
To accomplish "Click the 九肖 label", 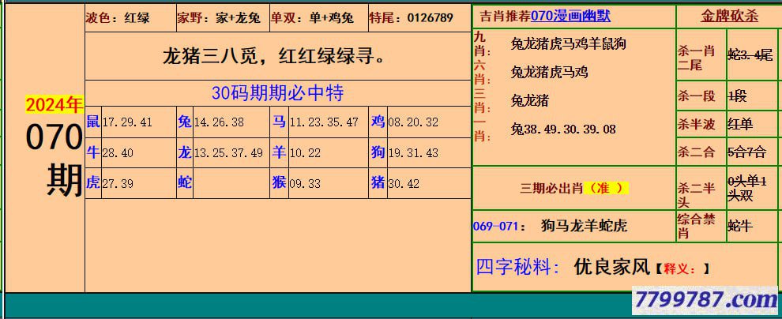I will 482,43.
